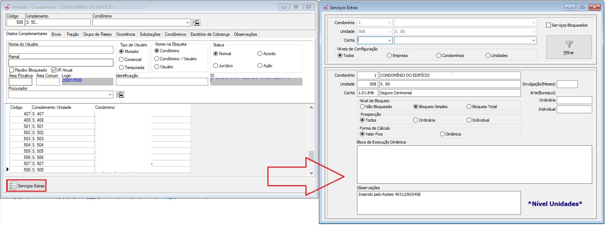Image resolution: width=605 pixels, height=225 pixels.
Task: Click the Unidade / Condomínio window title icon
Action: 7,7
